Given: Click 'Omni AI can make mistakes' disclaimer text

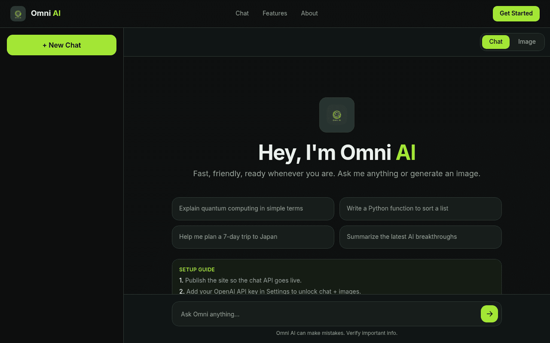Looking at the screenshot, I should tap(337, 333).
